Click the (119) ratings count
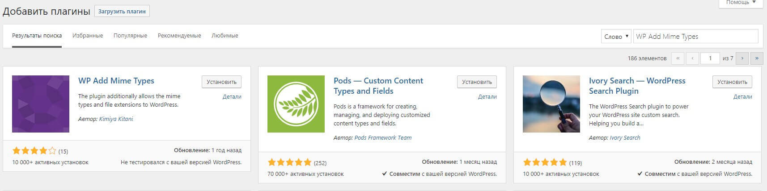This screenshot has width=767, height=191. tap(576, 163)
